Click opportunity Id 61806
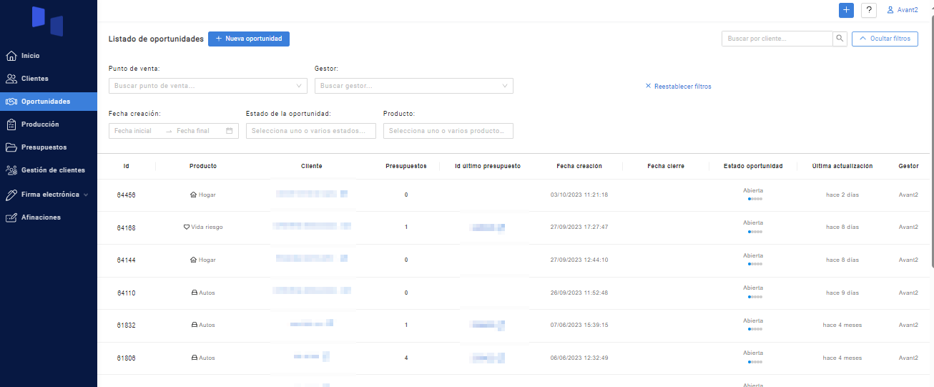Screen dimensions: 934x387 [126, 358]
